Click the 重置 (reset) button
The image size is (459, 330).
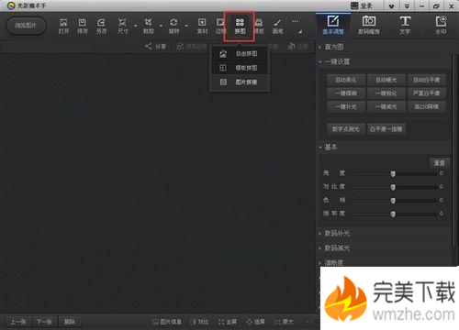pos(440,163)
